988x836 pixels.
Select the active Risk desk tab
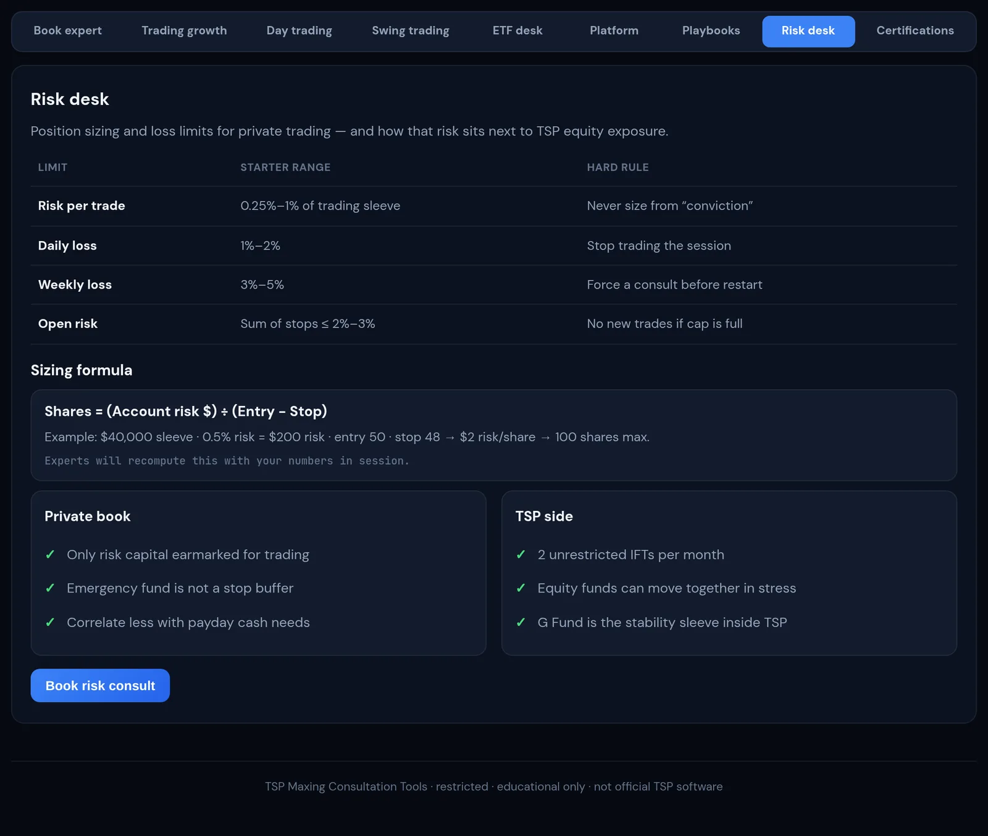[x=808, y=31]
